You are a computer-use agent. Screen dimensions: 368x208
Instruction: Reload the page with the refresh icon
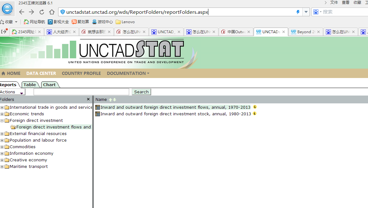42,12
